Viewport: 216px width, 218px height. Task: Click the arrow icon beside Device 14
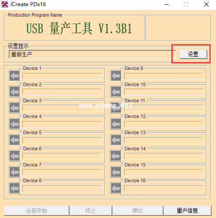115,156
